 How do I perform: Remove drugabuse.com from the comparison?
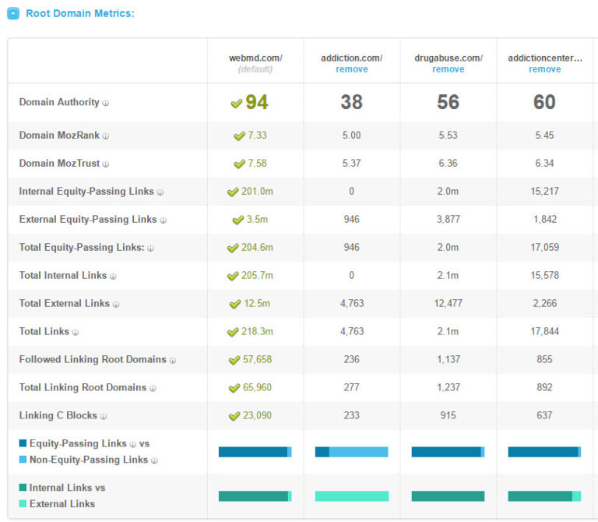(x=448, y=69)
